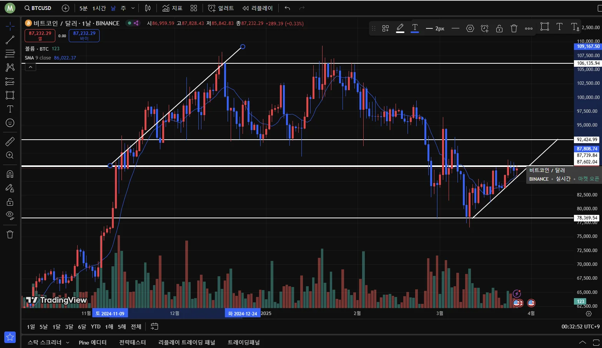Select the trend line drawing tool

click(10, 40)
